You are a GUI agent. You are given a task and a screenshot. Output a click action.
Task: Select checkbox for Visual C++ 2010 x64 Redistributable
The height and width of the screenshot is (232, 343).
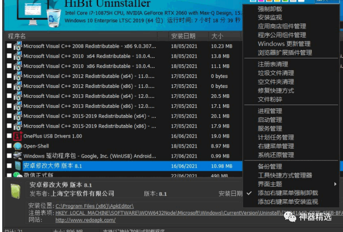click(9, 56)
